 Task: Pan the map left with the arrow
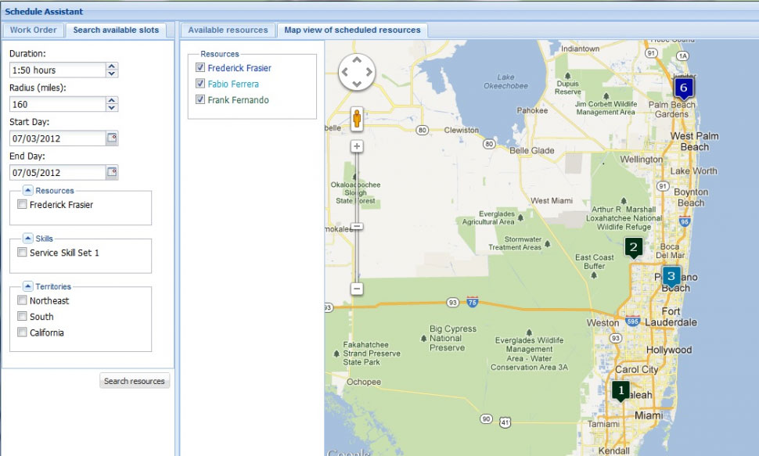[x=344, y=72]
